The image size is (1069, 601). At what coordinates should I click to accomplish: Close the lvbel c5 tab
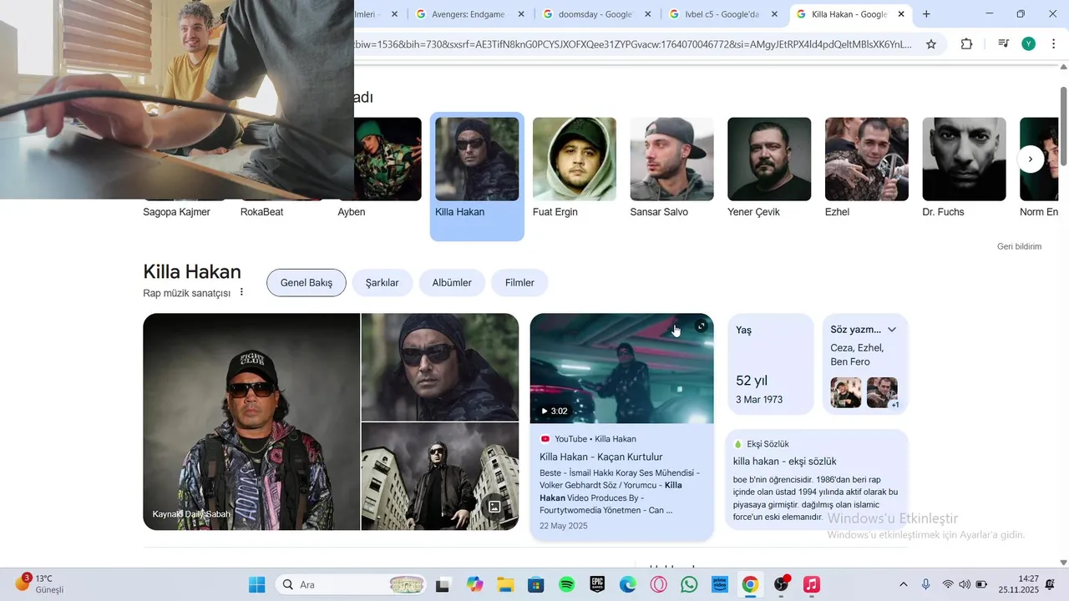[774, 14]
